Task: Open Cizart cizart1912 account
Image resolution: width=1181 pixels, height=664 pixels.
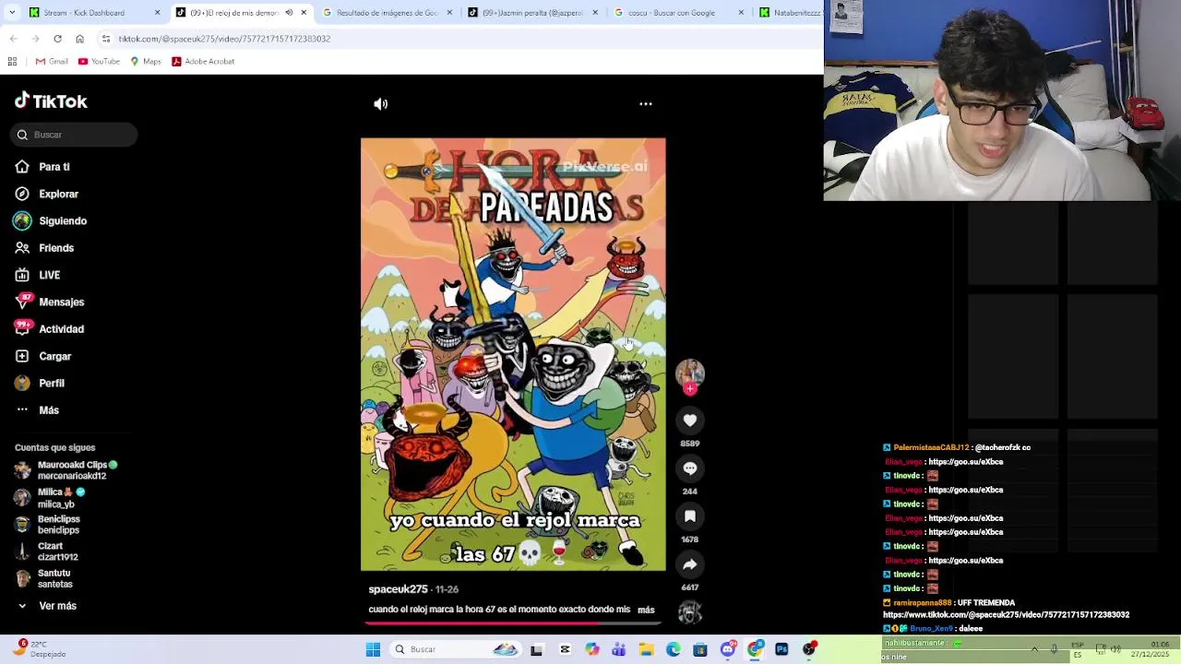Action: tap(46, 551)
